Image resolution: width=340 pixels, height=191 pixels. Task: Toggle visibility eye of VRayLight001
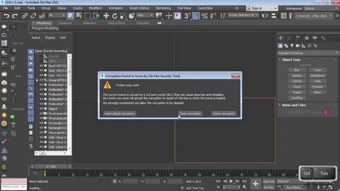pyautogui.click(x=41, y=132)
